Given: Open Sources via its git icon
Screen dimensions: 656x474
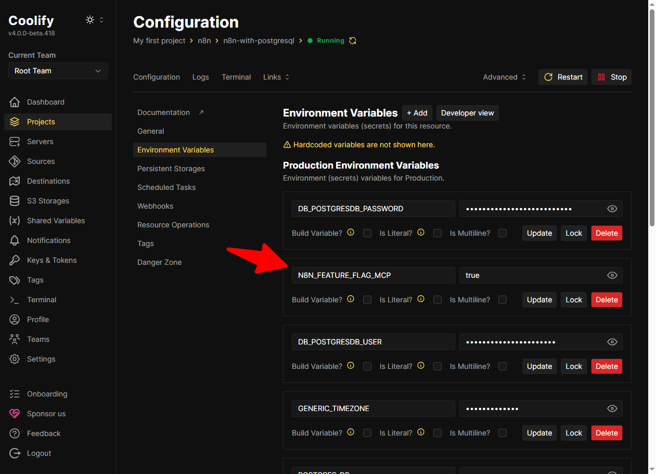Looking at the screenshot, I should [15, 161].
